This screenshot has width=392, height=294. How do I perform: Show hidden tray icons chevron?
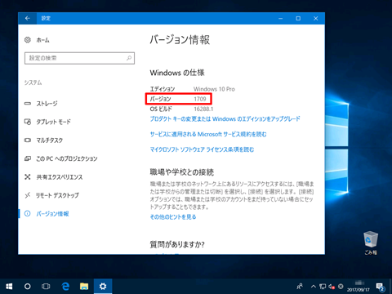click(314, 287)
